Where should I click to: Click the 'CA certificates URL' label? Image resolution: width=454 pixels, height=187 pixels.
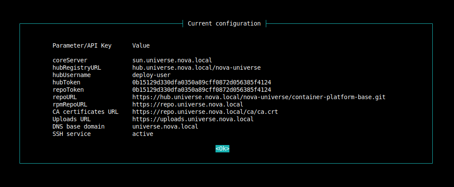tap(85, 112)
